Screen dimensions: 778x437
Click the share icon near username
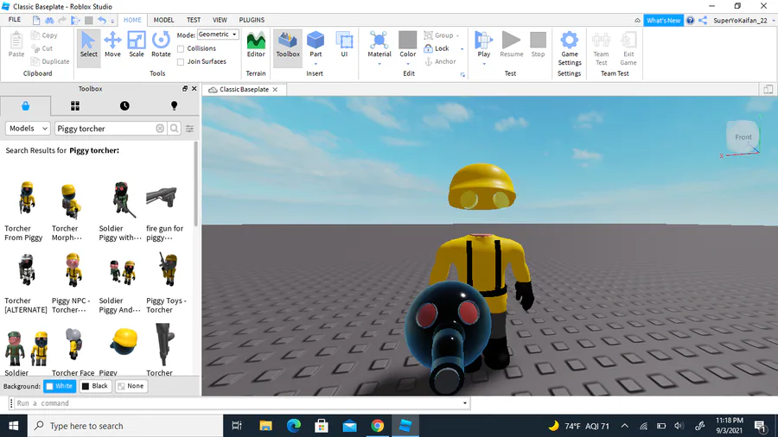point(703,21)
